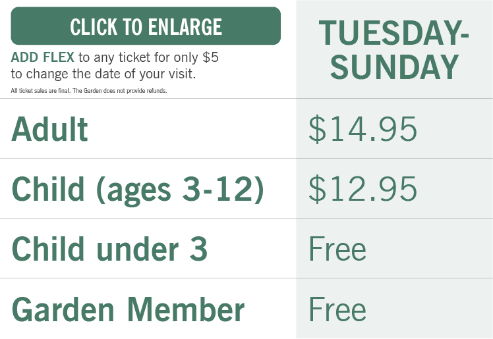Click the word Garden in Garden Member

tap(64, 309)
